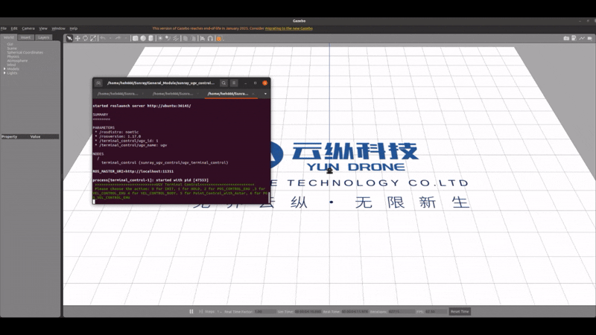Insert a Box shape
The width and height of the screenshot is (596, 335).
[135, 39]
